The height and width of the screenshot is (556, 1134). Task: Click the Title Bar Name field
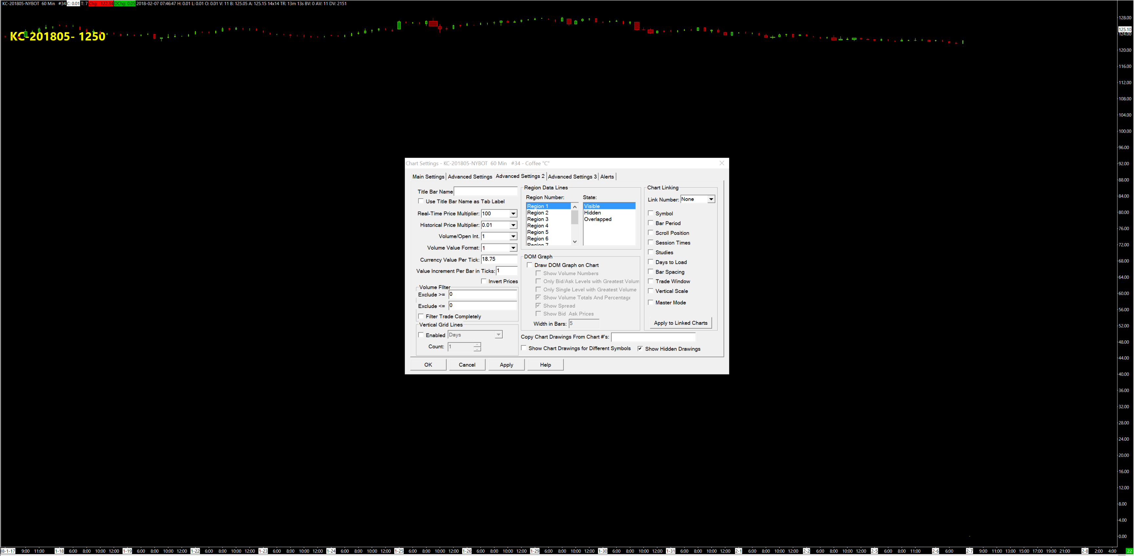[485, 192]
